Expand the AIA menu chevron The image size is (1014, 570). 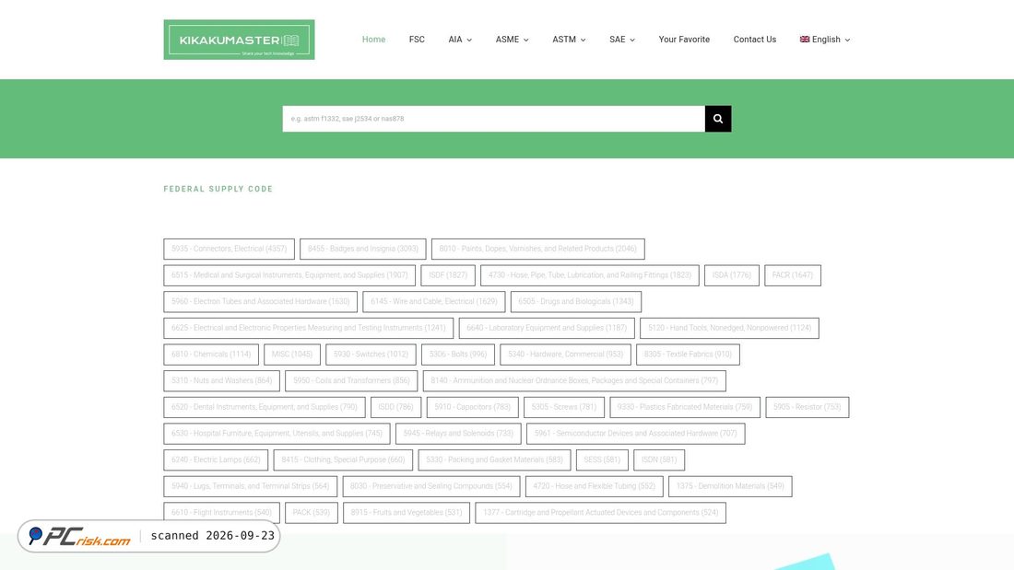(469, 41)
